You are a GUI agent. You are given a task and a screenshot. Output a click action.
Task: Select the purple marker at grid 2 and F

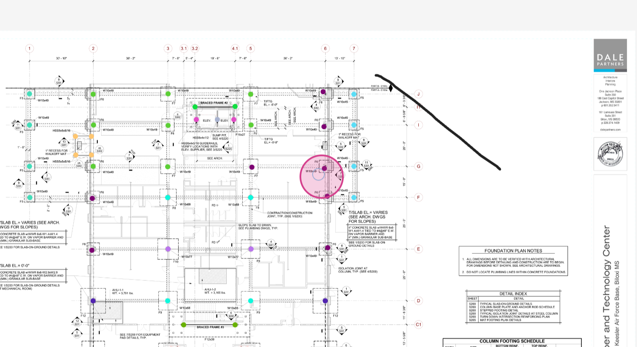point(93,198)
